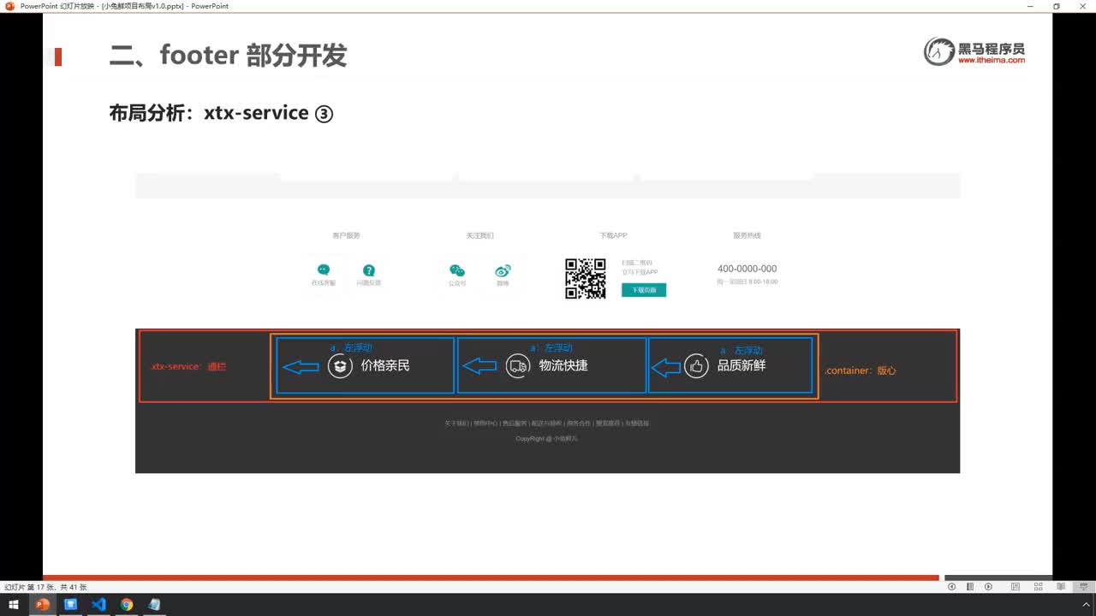Click the 微博 Weibo icon
The width and height of the screenshot is (1096, 616).
[x=503, y=271]
